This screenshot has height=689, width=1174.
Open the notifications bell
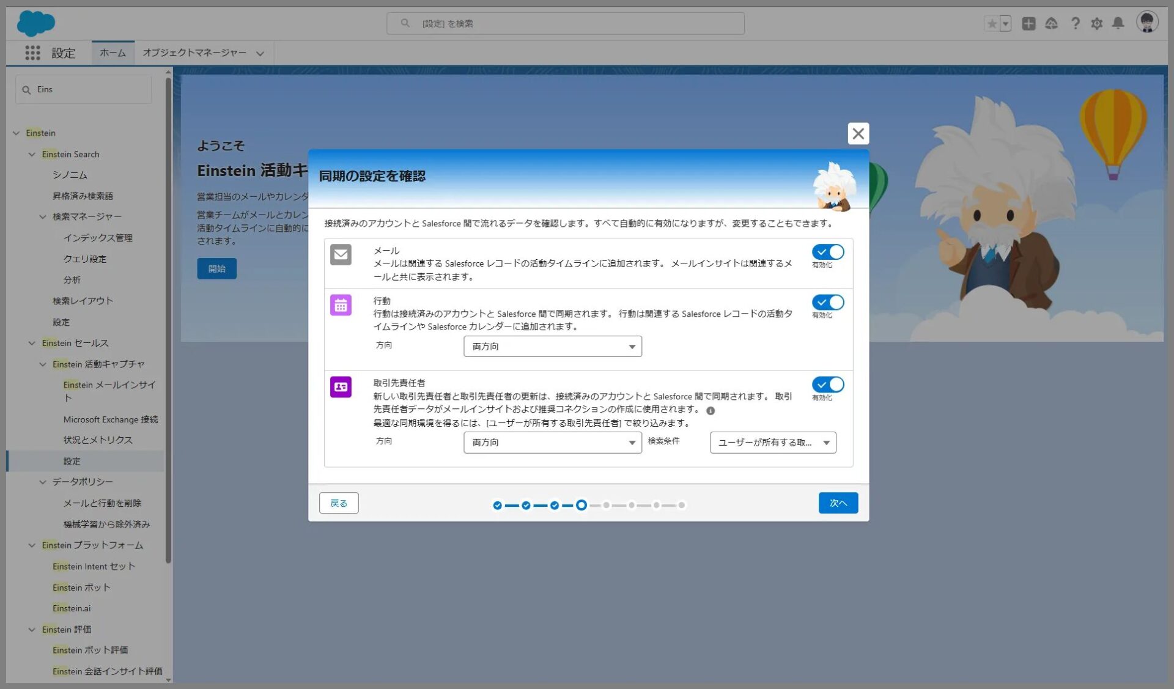click(1118, 23)
